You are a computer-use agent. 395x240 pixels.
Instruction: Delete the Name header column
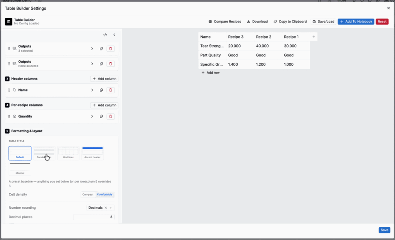click(x=111, y=90)
